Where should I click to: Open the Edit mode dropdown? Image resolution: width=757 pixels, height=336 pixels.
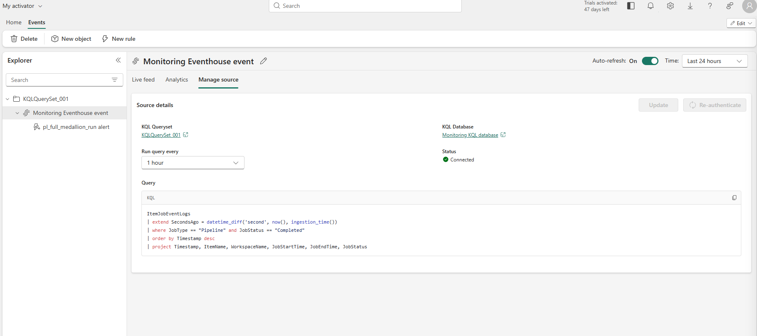[741, 23]
